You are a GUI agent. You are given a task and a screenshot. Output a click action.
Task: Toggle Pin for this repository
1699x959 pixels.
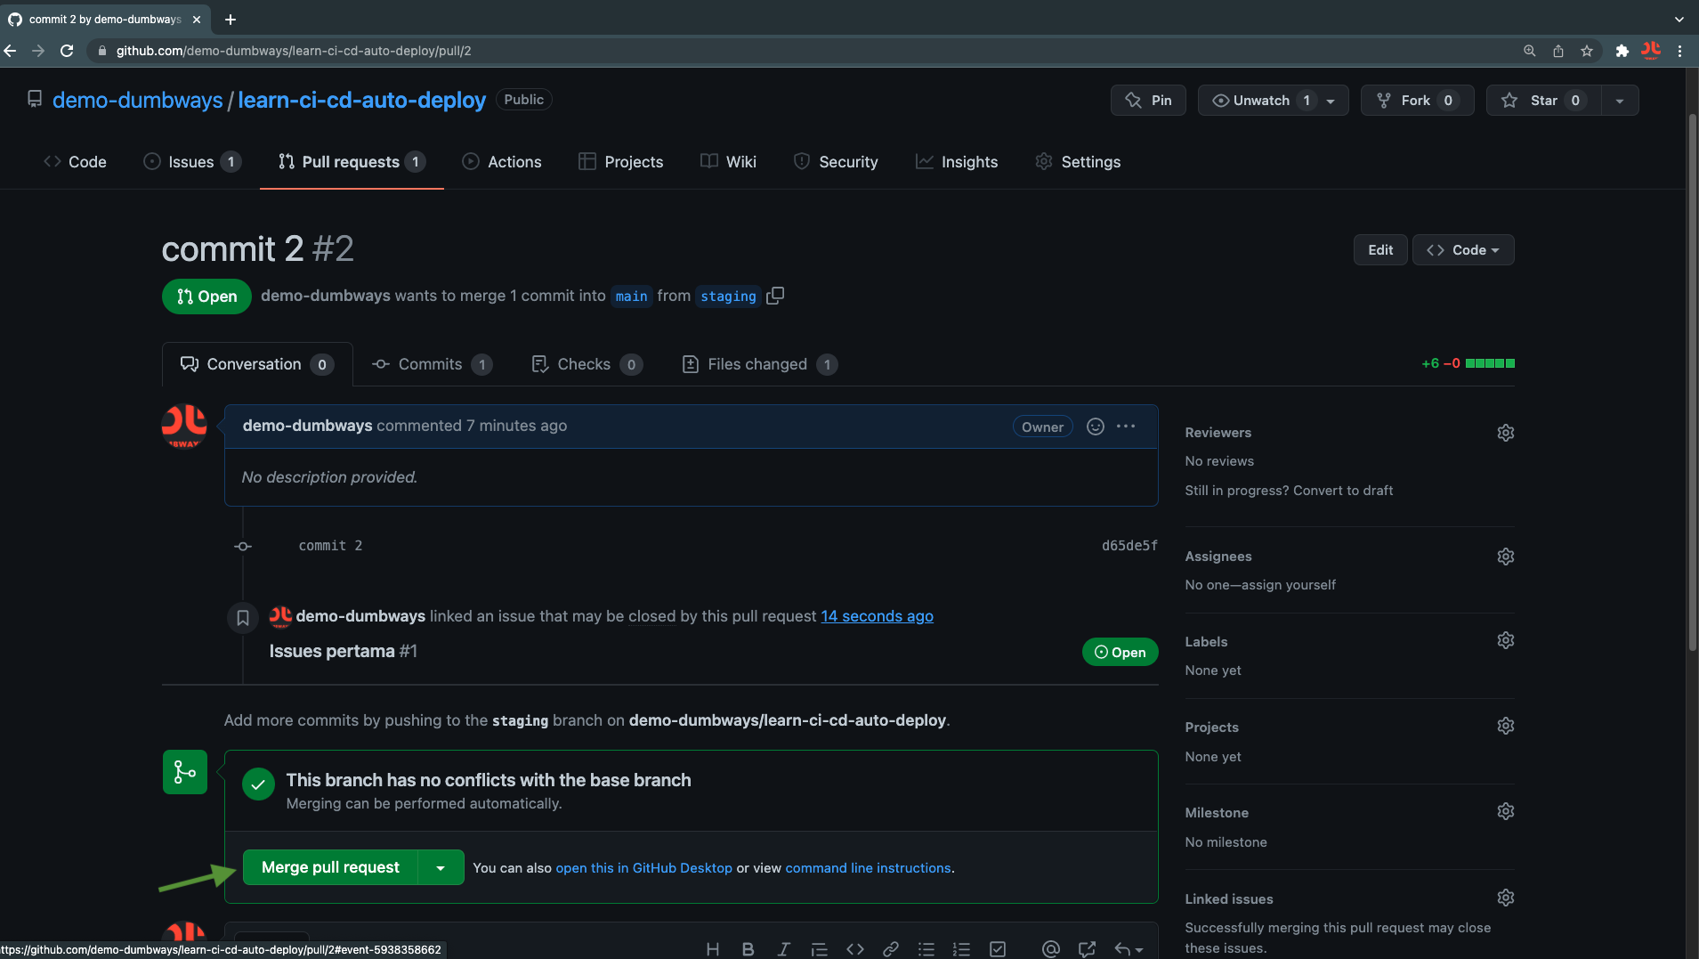point(1148,101)
